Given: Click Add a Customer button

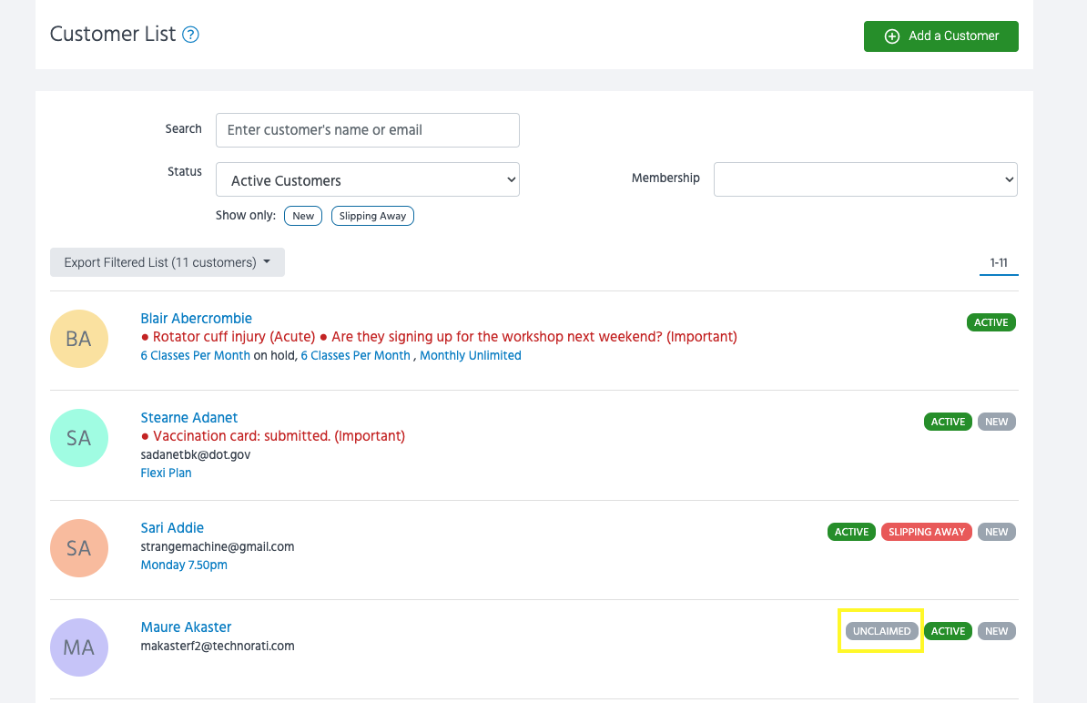Looking at the screenshot, I should pyautogui.click(x=940, y=36).
